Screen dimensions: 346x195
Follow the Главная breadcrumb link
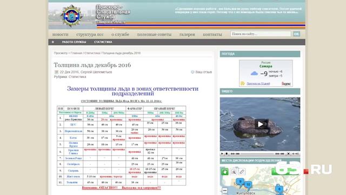pos(76,53)
